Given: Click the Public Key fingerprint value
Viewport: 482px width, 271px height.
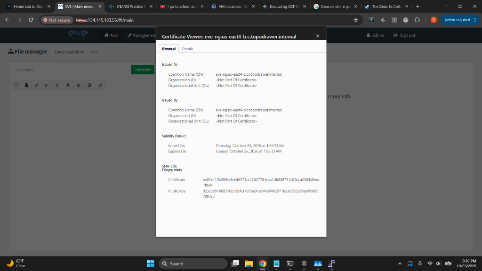Looking at the screenshot, I should [261, 194].
